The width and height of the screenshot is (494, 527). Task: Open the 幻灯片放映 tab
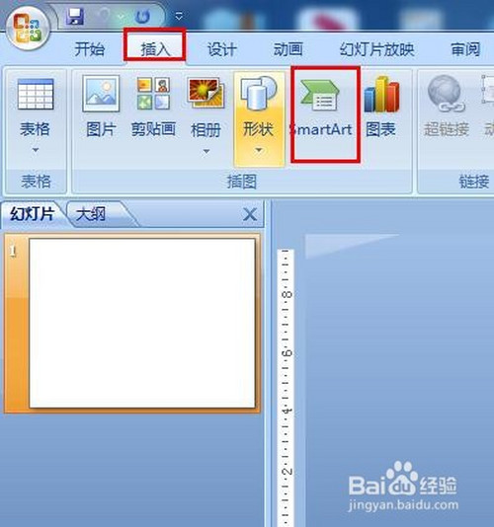[x=376, y=49]
